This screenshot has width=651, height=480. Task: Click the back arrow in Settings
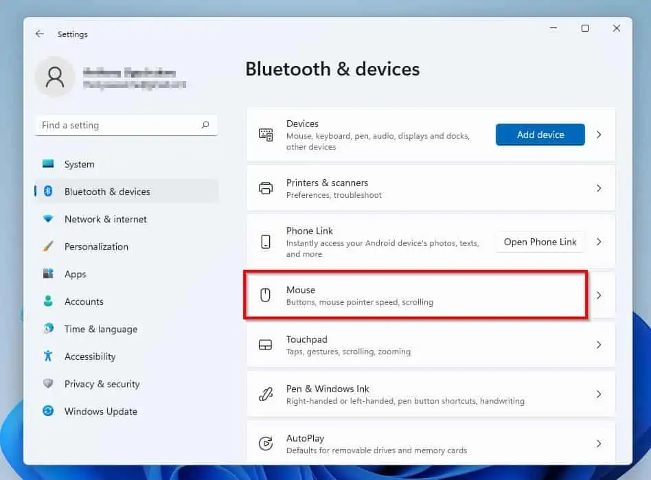pos(39,34)
